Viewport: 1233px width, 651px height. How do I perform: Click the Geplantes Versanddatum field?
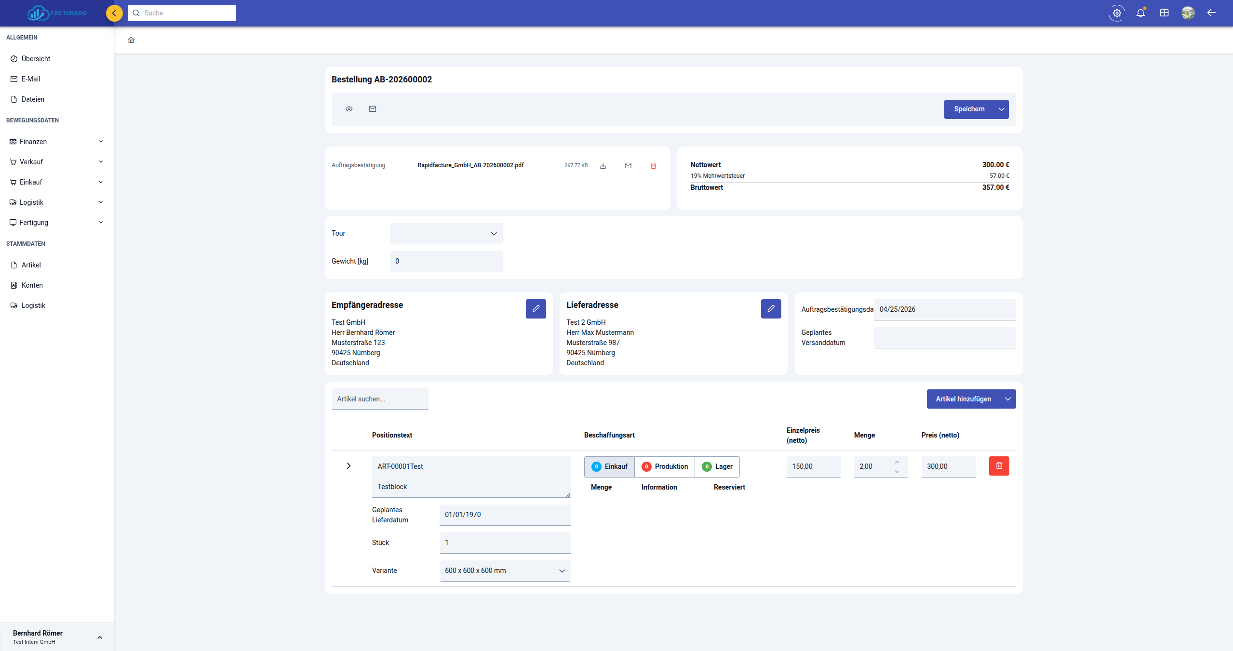coord(945,338)
